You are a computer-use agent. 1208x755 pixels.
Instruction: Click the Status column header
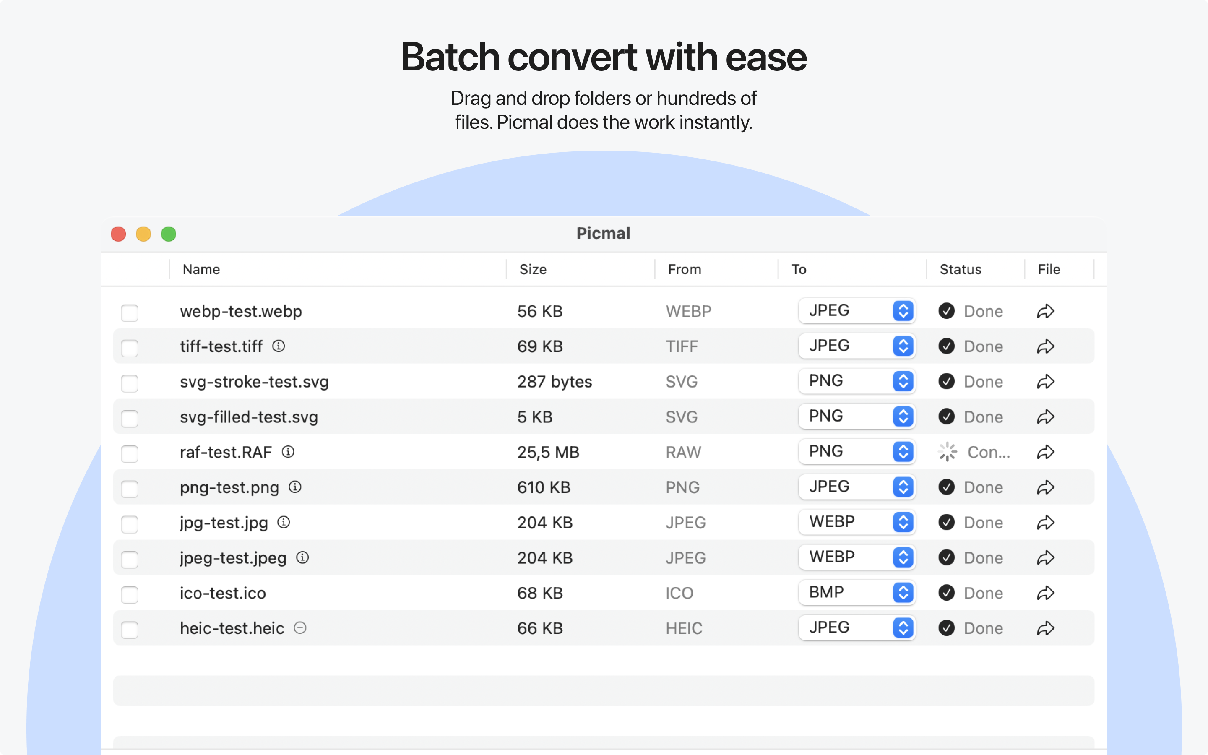(960, 270)
